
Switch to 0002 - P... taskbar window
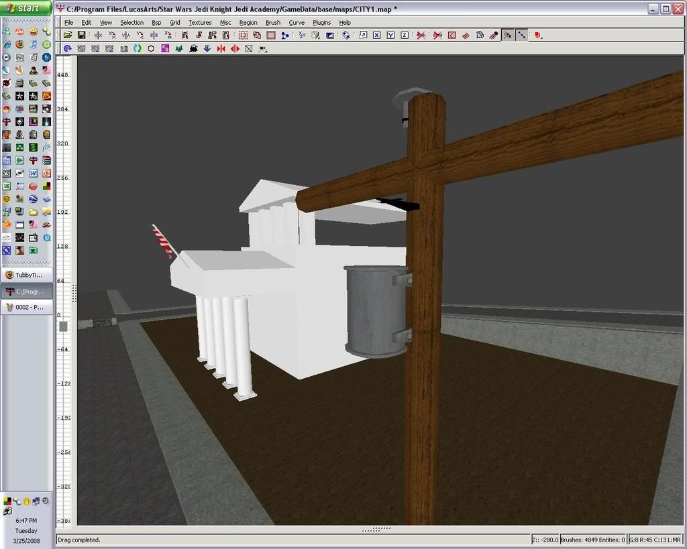27,307
